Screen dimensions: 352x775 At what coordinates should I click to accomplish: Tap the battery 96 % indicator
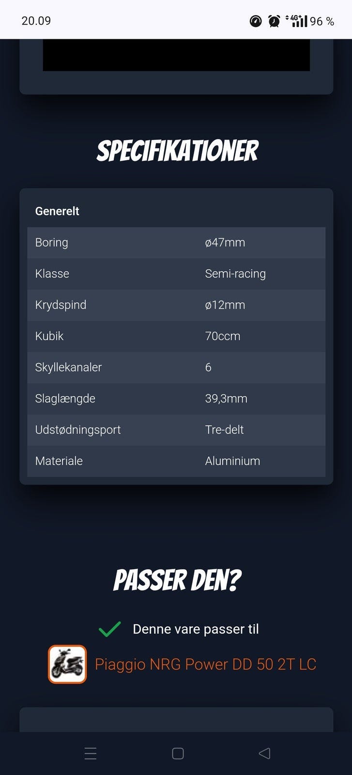point(322,21)
